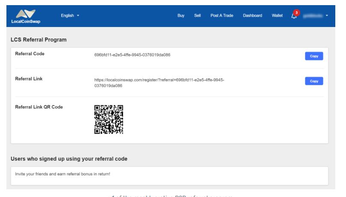Open the Wallet page

click(x=277, y=15)
